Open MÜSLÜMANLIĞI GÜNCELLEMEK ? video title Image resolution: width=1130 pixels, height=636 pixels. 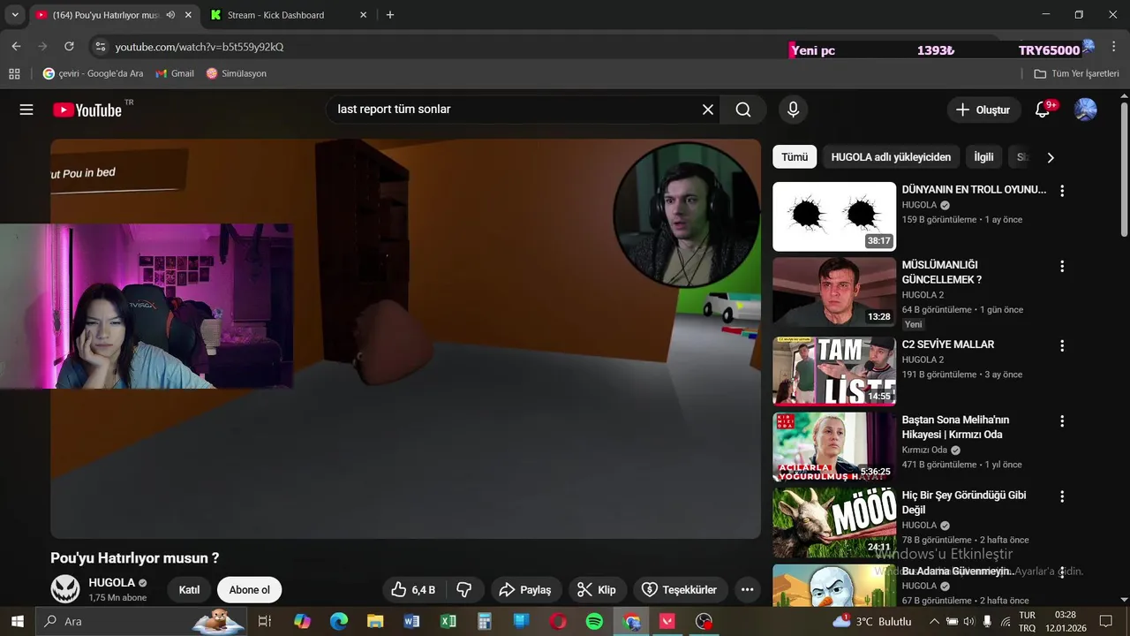click(942, 272)
